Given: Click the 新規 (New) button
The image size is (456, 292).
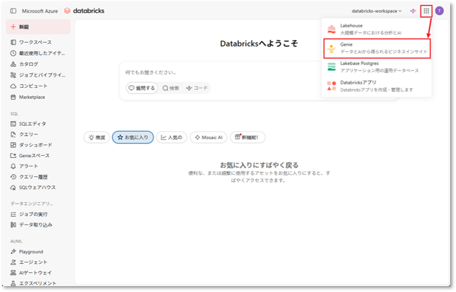Looking at the screenshot, I should 38,27.
